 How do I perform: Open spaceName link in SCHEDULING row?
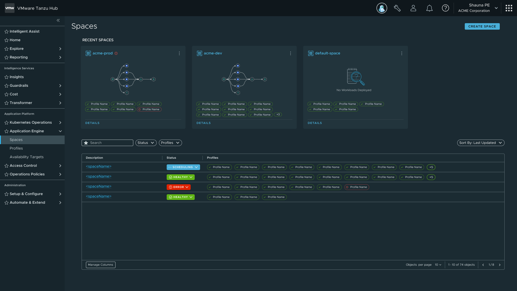pos(99,167)
